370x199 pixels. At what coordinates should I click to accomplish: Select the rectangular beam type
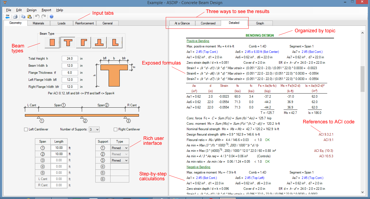click(52, 43)
